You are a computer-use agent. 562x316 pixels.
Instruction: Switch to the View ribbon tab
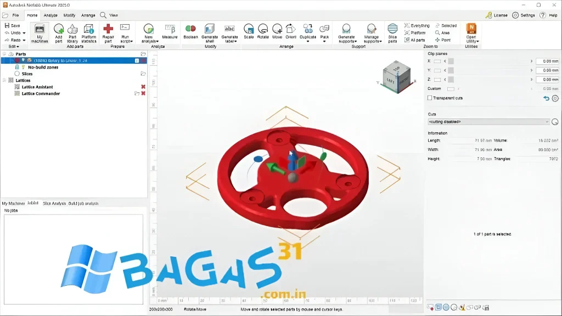pyautogui.click(x=113, y=15)
